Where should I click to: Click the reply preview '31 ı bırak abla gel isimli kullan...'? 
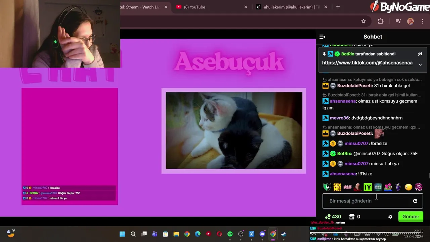point(372,95)
